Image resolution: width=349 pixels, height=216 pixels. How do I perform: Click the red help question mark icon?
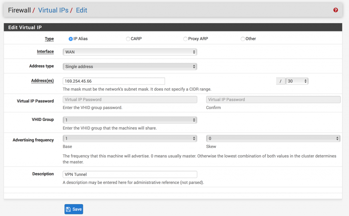click(x=336, y=10)
